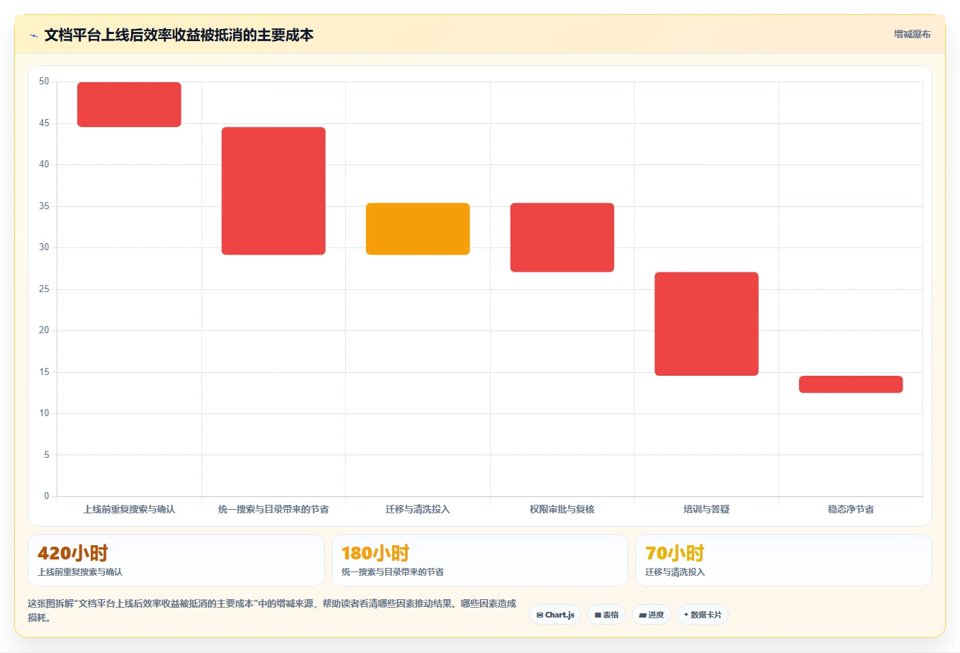The image size is (960, 653).
Task: Click y-axis tick value 50
Action: (x=44, y=82)
